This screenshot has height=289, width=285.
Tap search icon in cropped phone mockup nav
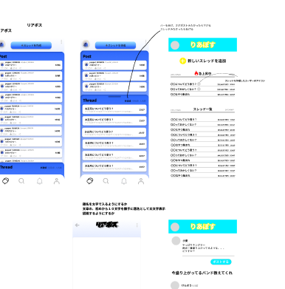point(21,181)
